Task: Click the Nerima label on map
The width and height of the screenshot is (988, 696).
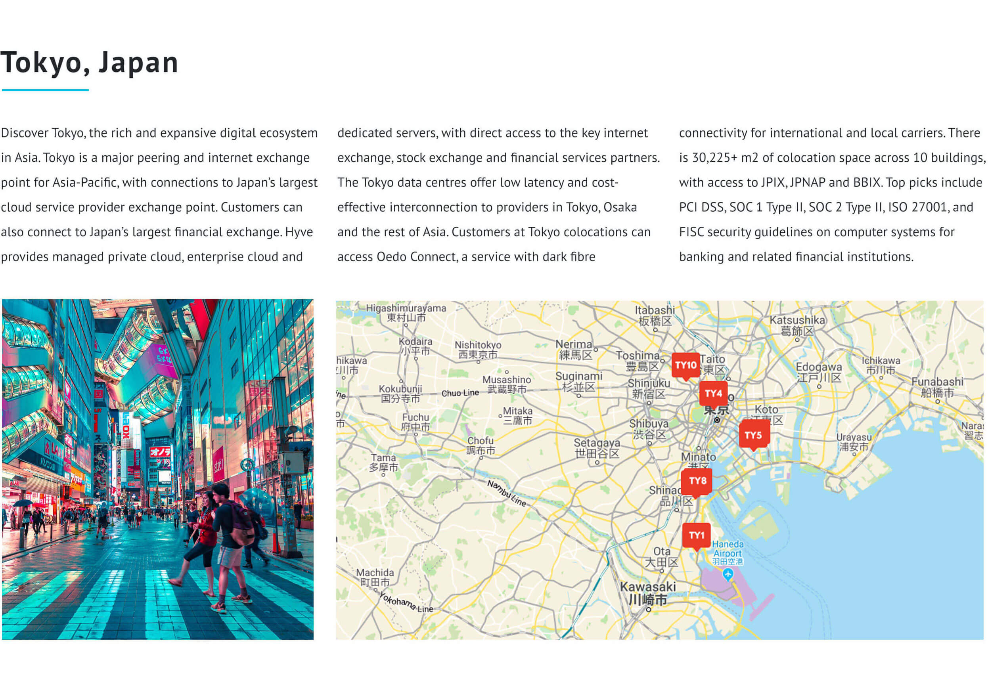Action: tap(575, 349)
